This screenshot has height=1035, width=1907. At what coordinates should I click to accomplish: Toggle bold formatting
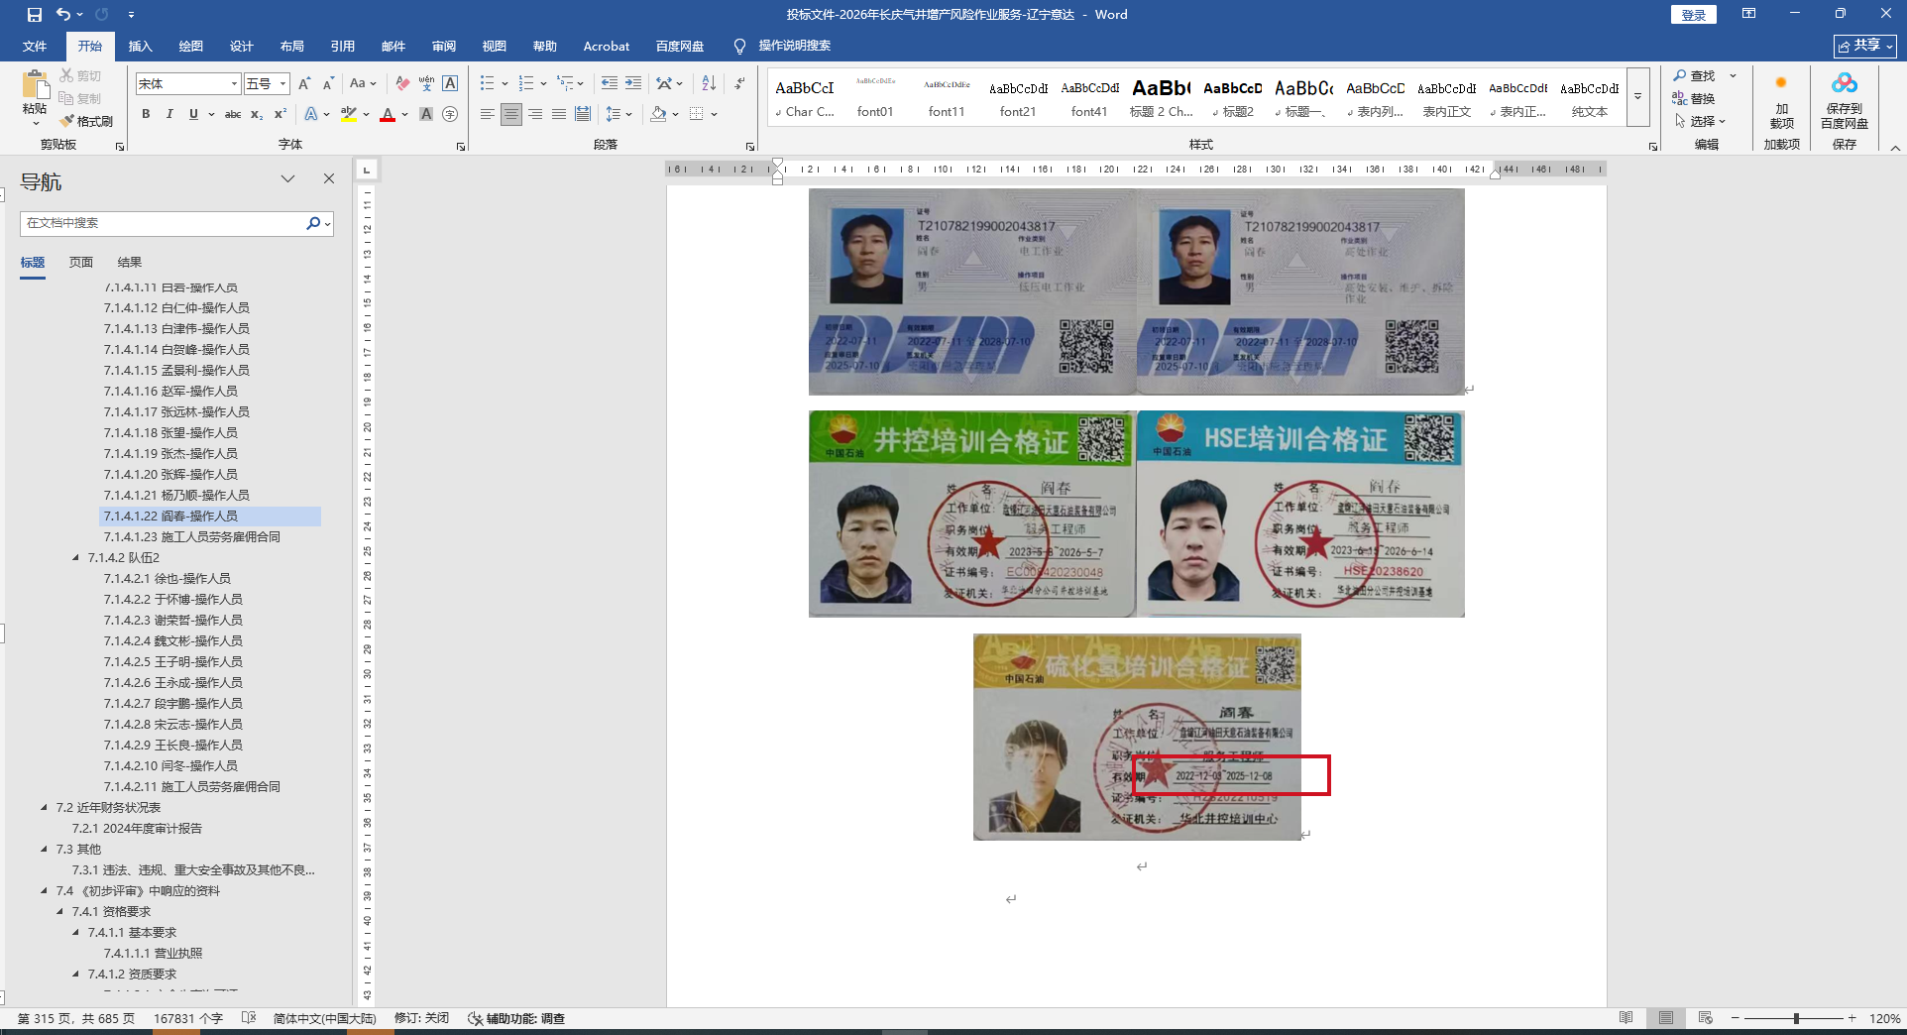146,114
